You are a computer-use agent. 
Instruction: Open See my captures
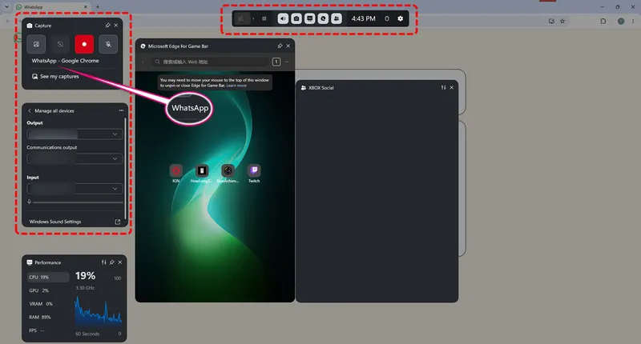click(x=55, y=76)
